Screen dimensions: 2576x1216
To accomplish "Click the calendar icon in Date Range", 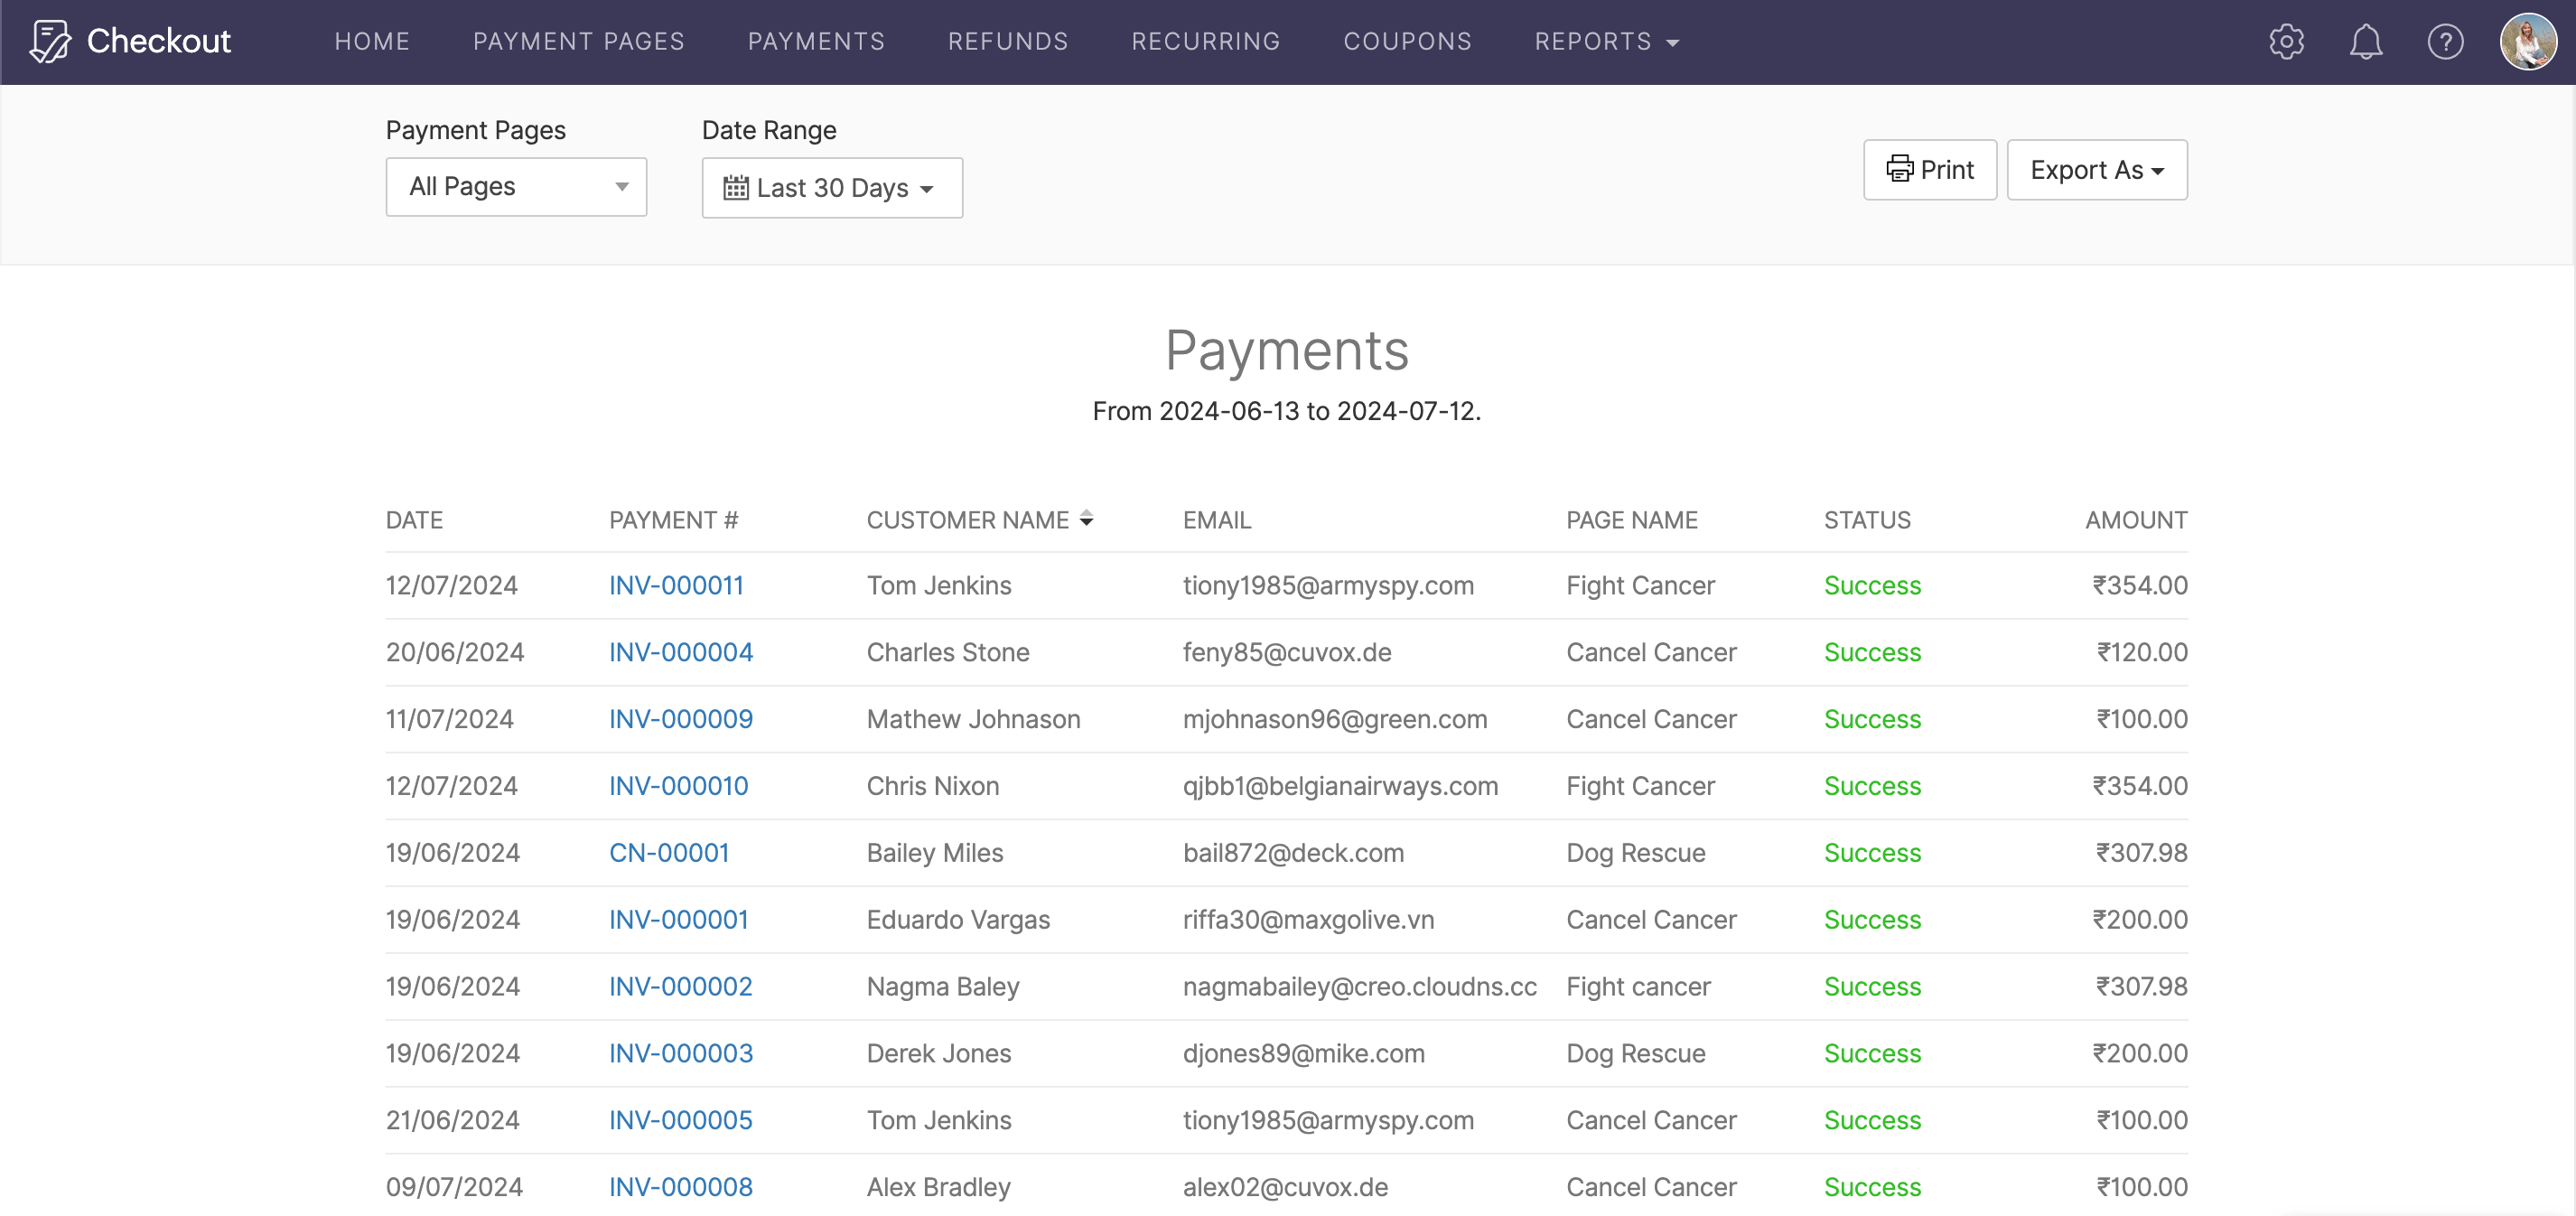I will [737, 188].
